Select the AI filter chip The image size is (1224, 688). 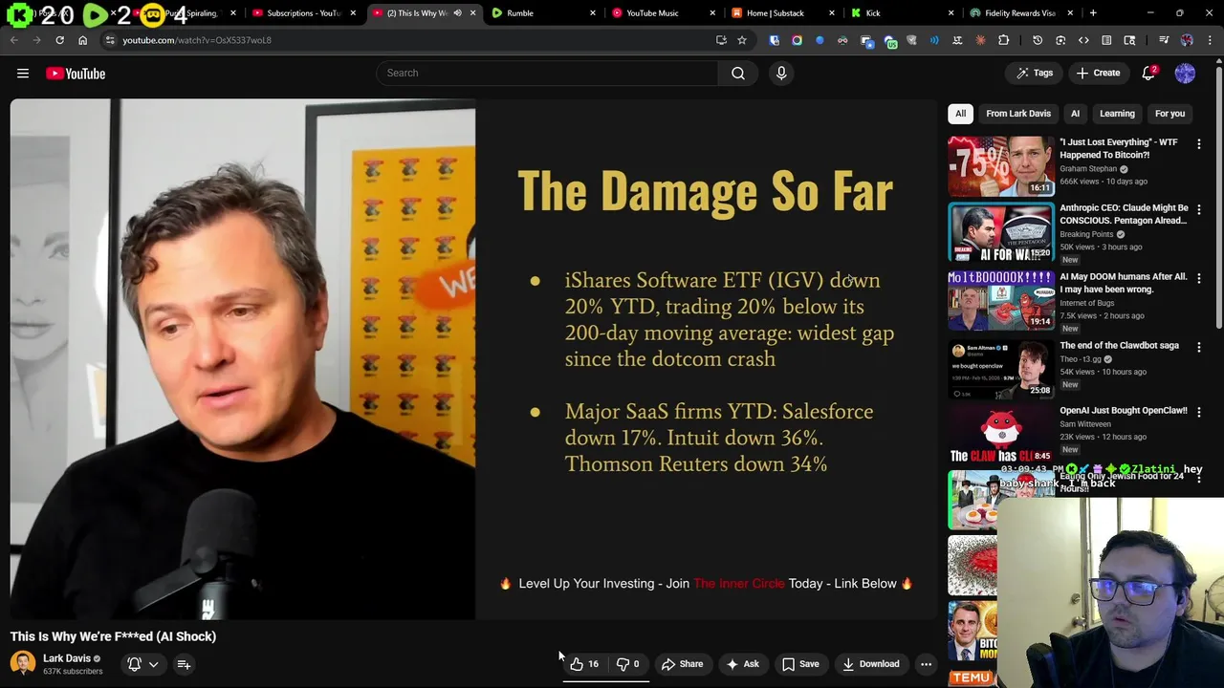tap(1075, 114)
